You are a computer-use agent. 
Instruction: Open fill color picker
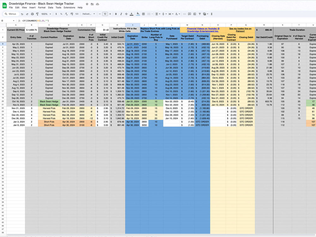[x=138, y=14]
